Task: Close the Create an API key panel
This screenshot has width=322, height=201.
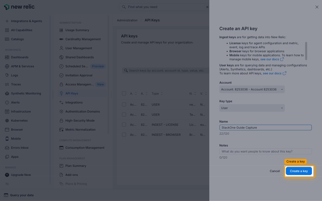Action: [x=317, y=7]
